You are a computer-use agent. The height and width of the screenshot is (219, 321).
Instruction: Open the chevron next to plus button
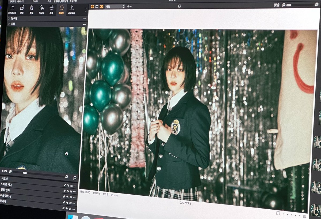tap(131, 6)
